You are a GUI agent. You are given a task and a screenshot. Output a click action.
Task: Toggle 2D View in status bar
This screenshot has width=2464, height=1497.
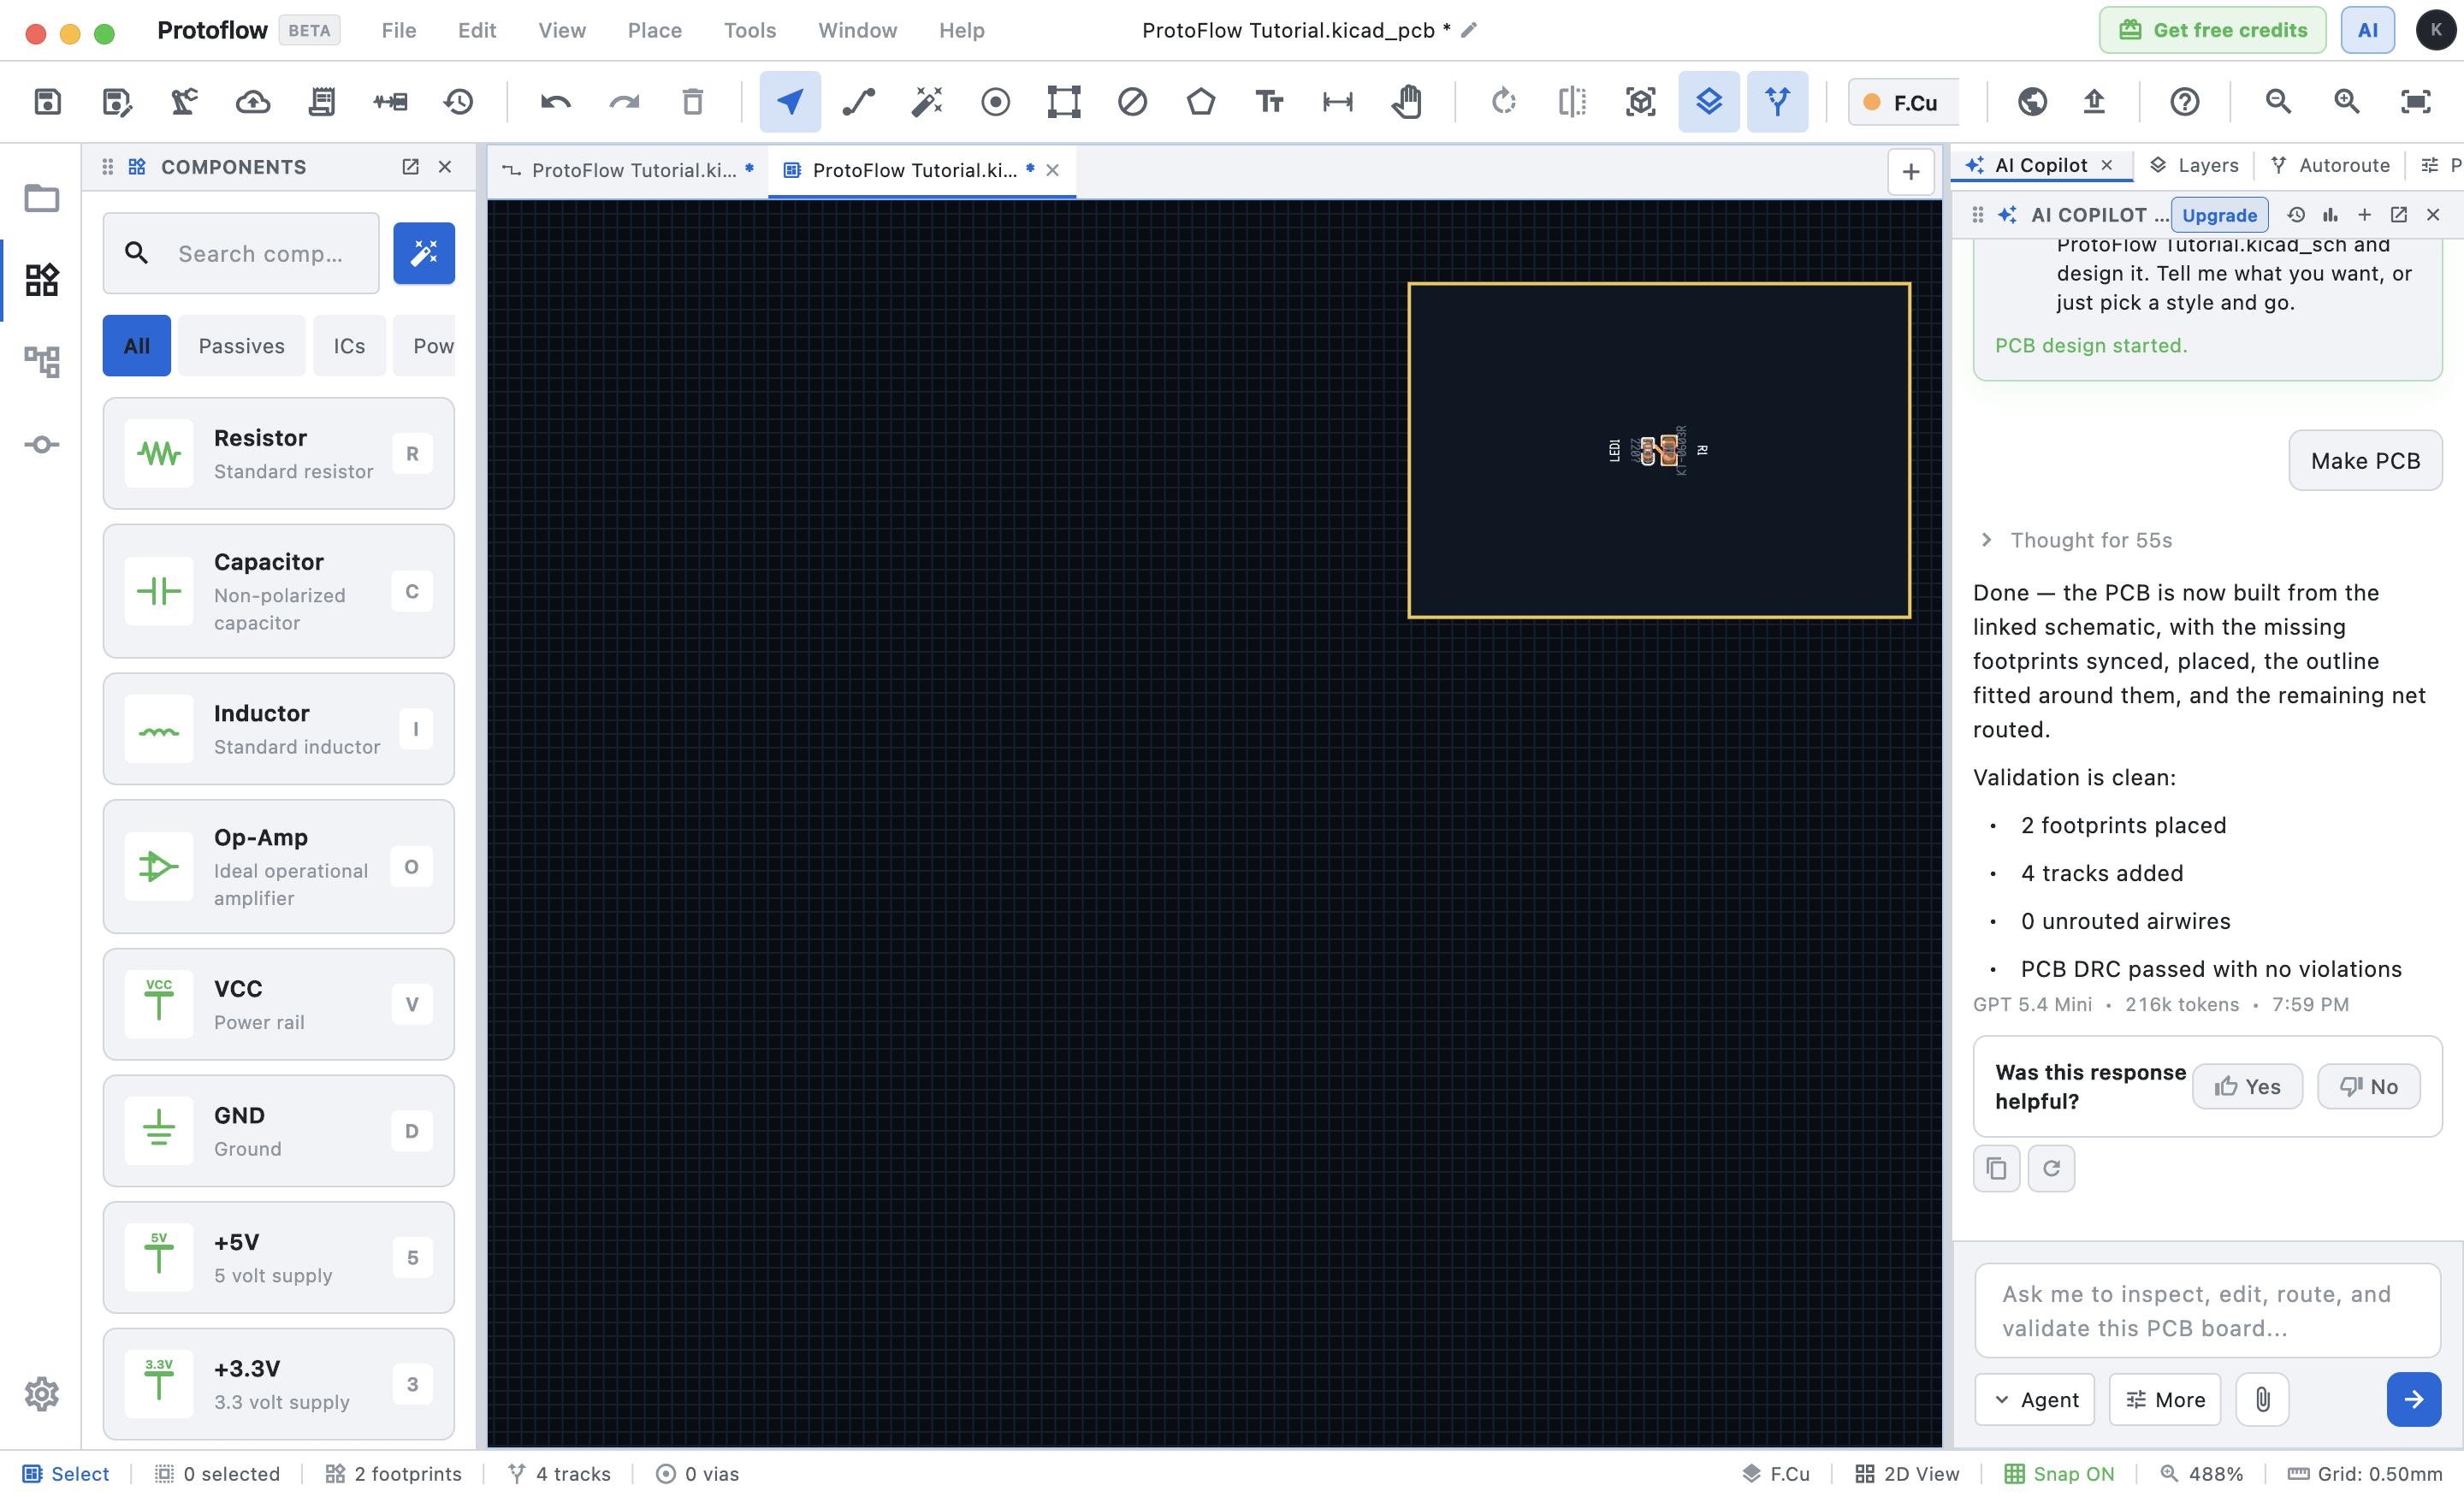tap(1907, 1473)
